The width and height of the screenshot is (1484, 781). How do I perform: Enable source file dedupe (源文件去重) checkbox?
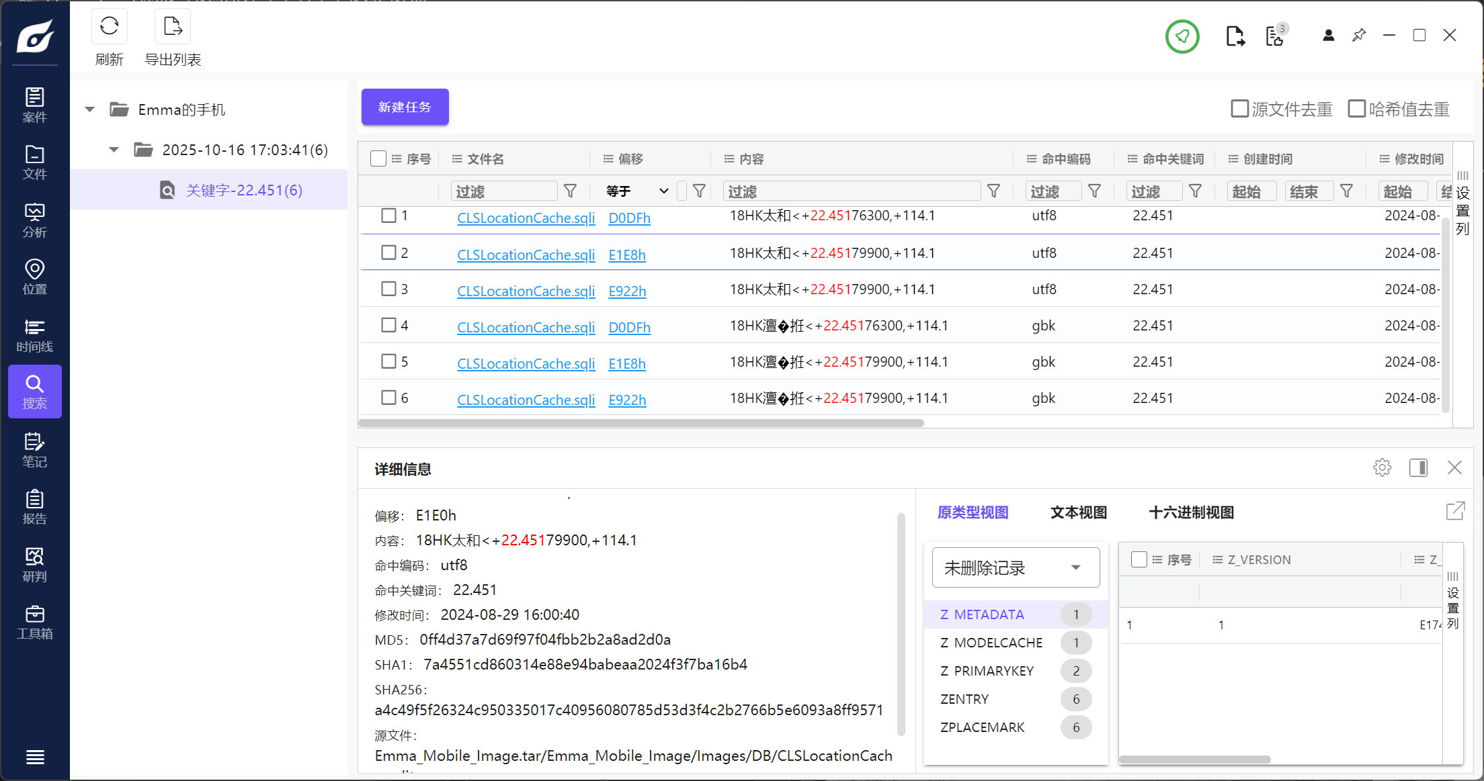1239,109
